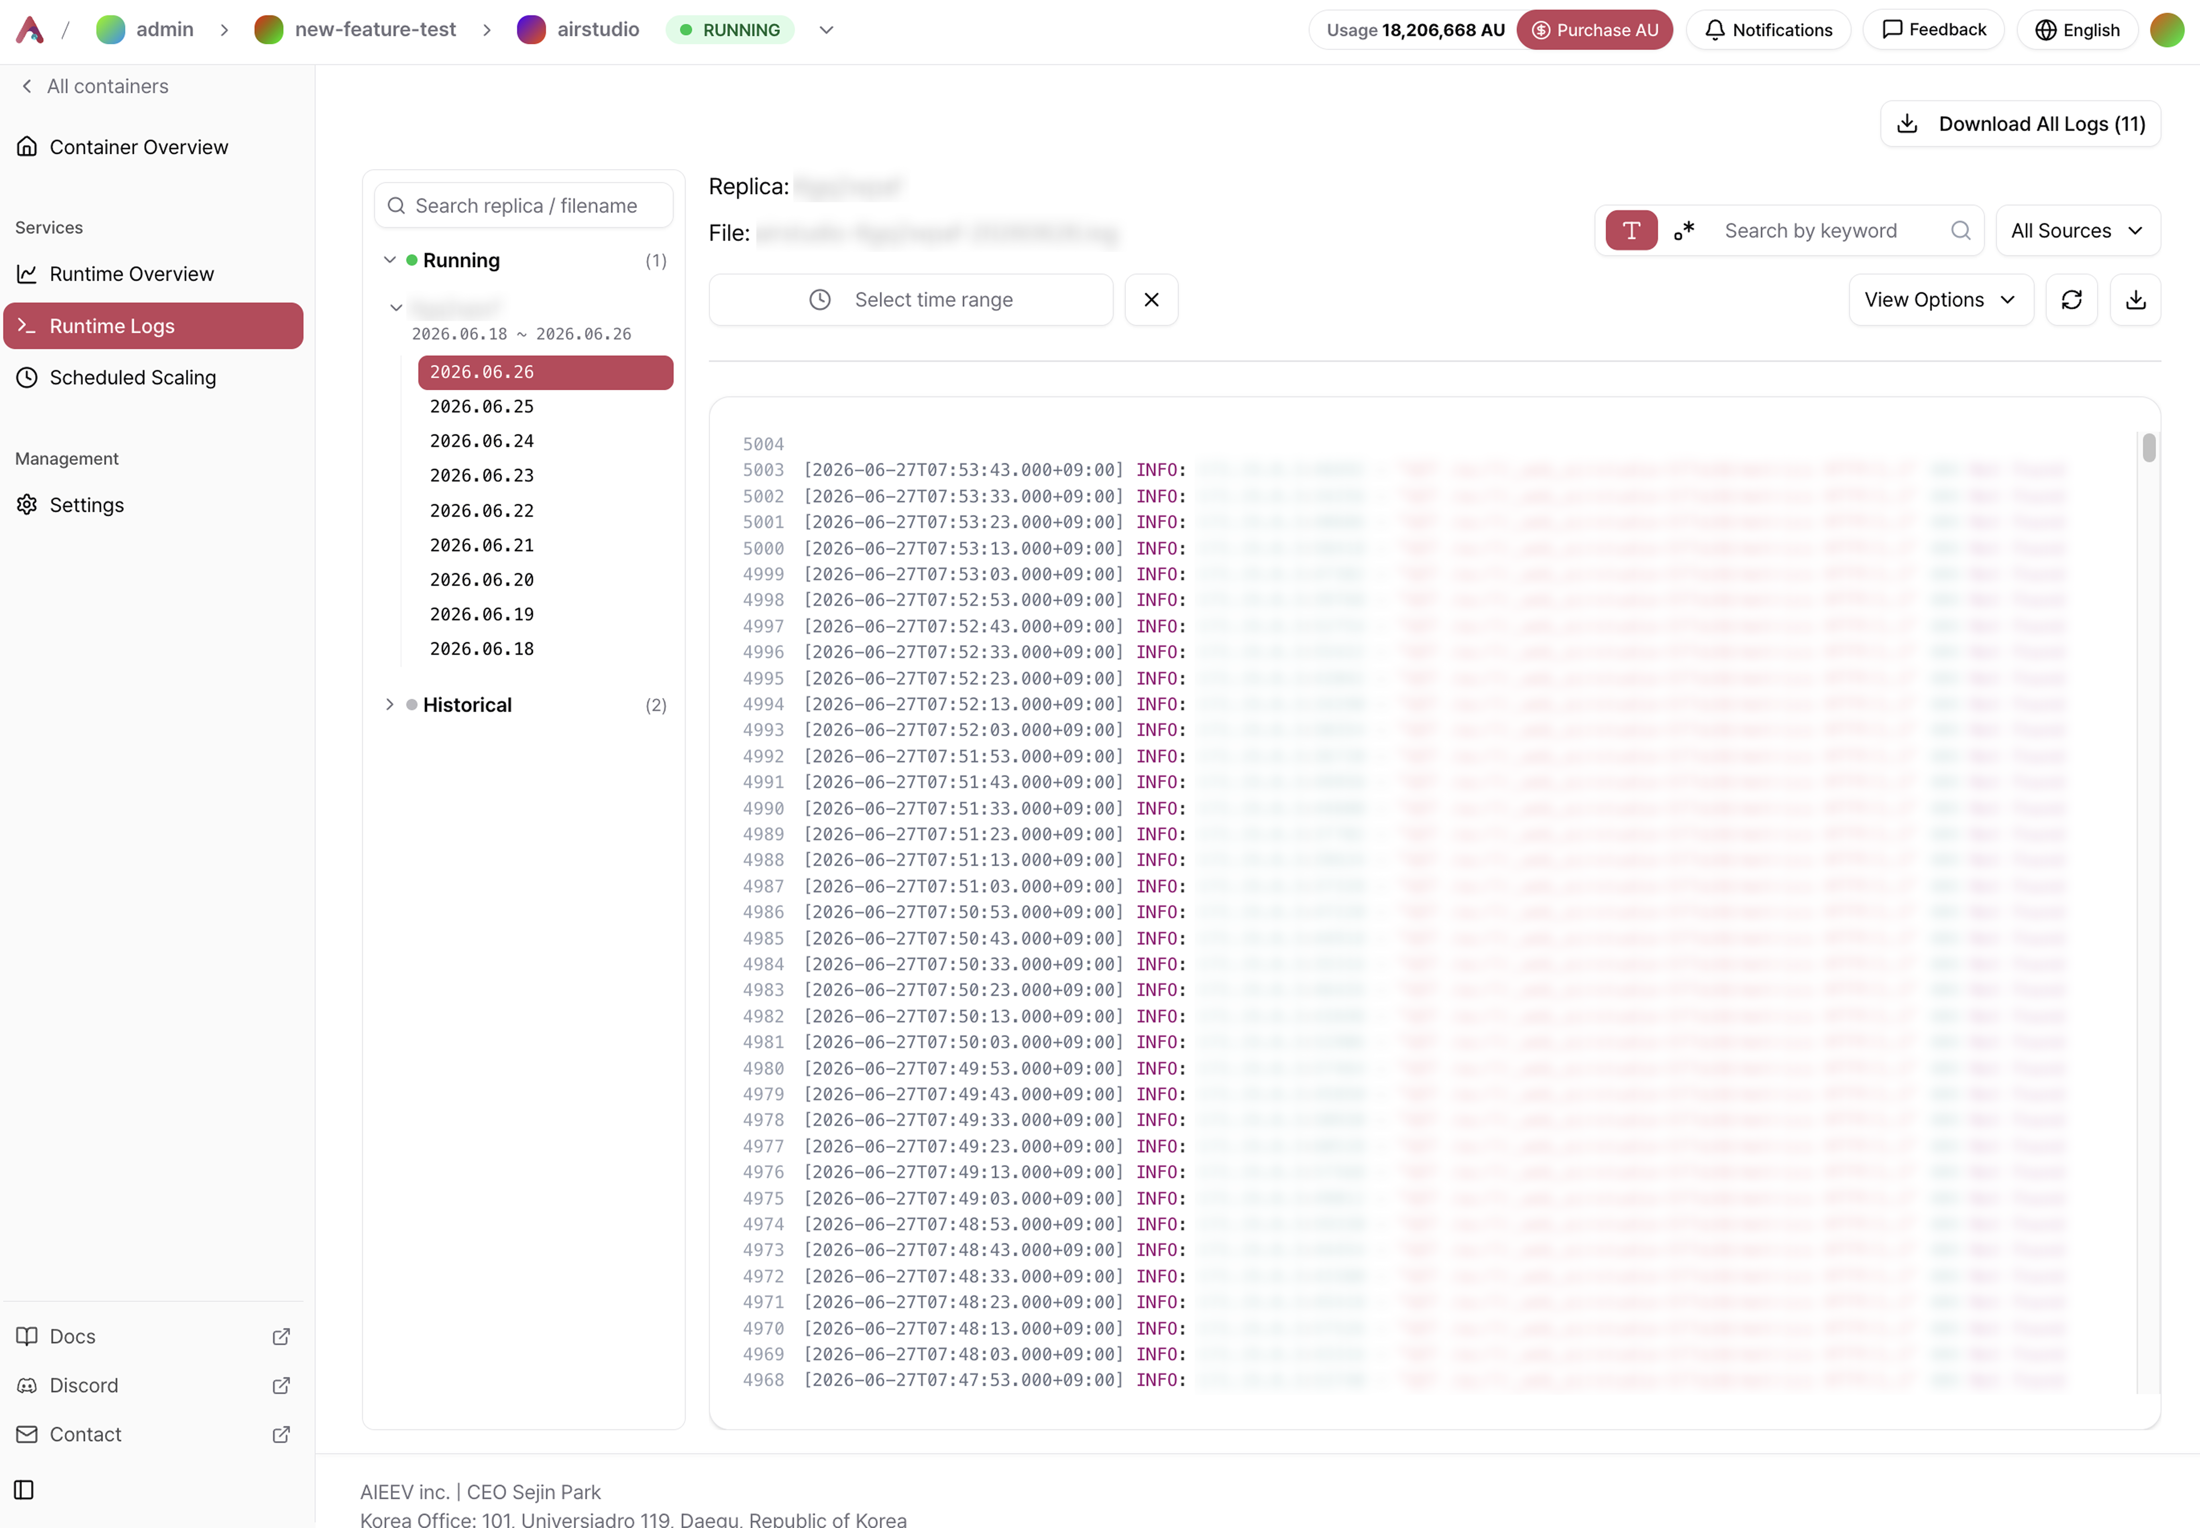The height and width of the screenshot is (1528, 2200).
Task: Open Notifications bell
Action: 1768,30
